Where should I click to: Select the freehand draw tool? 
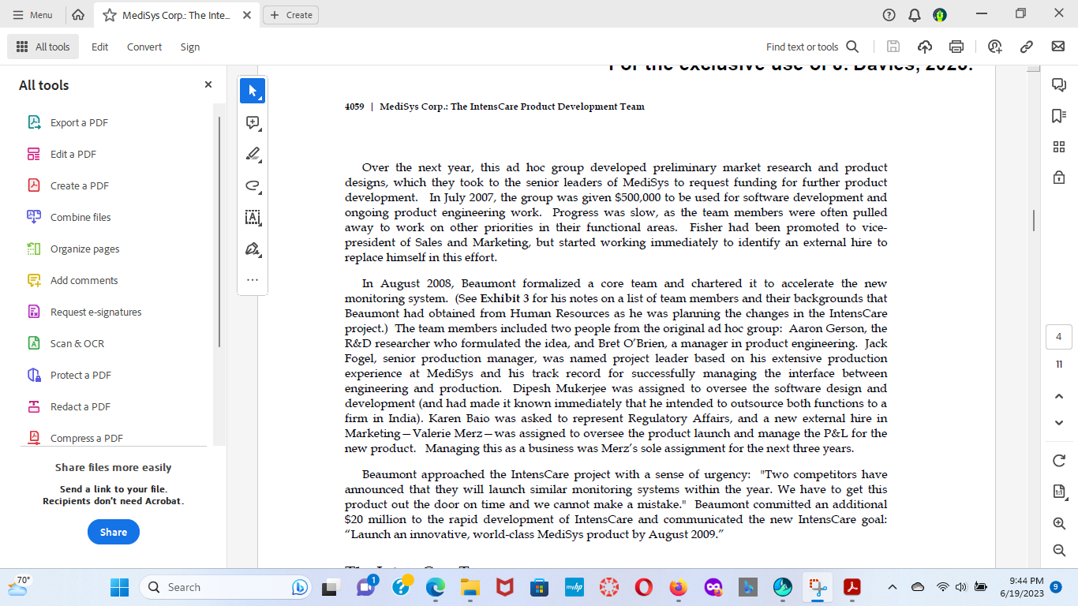click(x=253, y=185)
